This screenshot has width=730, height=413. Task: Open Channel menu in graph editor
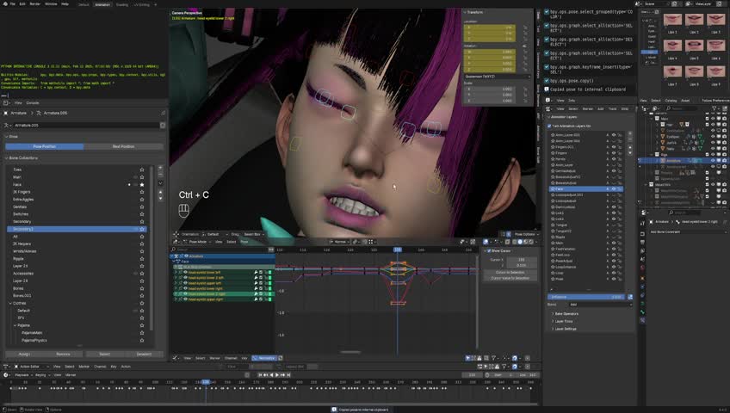tap(231, 358)
